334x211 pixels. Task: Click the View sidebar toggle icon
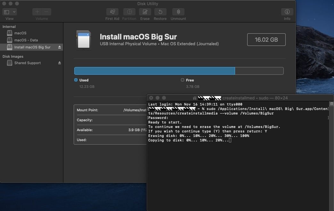pos(7,12)
